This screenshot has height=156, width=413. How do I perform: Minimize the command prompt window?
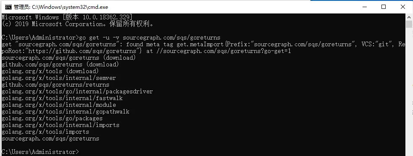pos(364,7)
